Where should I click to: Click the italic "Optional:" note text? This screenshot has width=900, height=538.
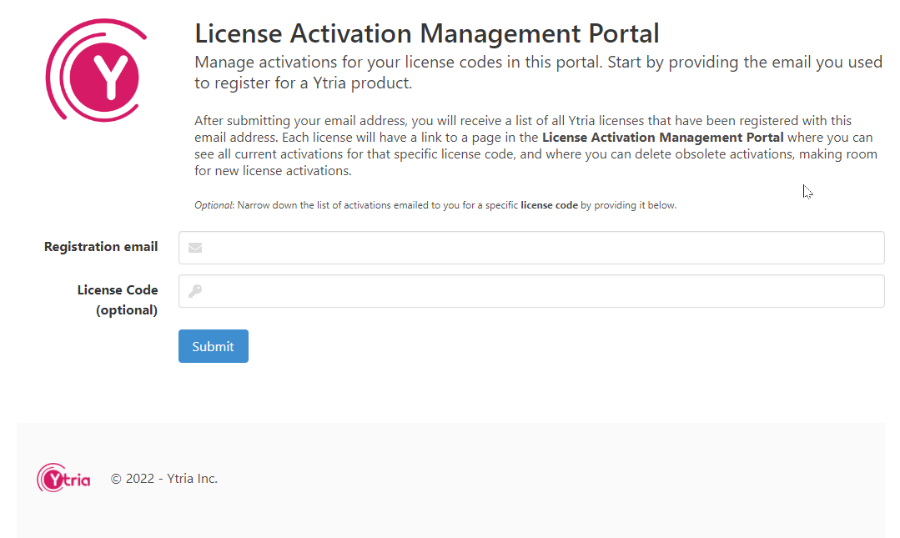214,205
